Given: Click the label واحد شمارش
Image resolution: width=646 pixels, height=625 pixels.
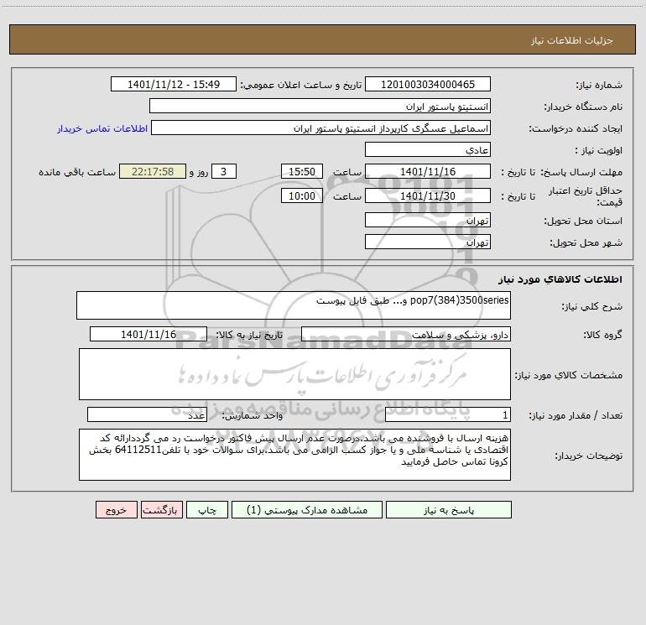Looking at the screenshot, I should (x=253, y=416).
